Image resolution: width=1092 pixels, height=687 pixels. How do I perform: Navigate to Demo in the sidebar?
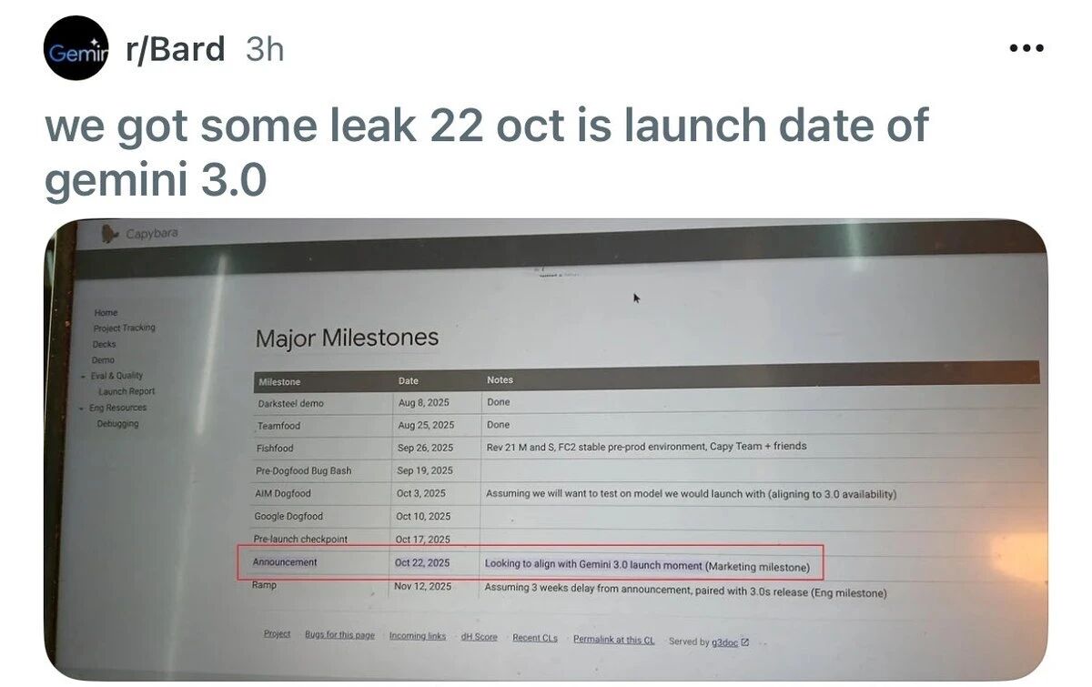103,359
